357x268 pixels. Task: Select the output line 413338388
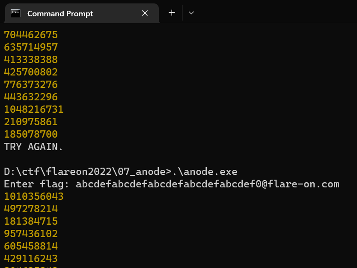click(x=31, y=60)
